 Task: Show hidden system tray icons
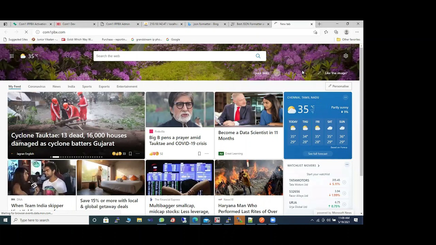coord(312,220)
